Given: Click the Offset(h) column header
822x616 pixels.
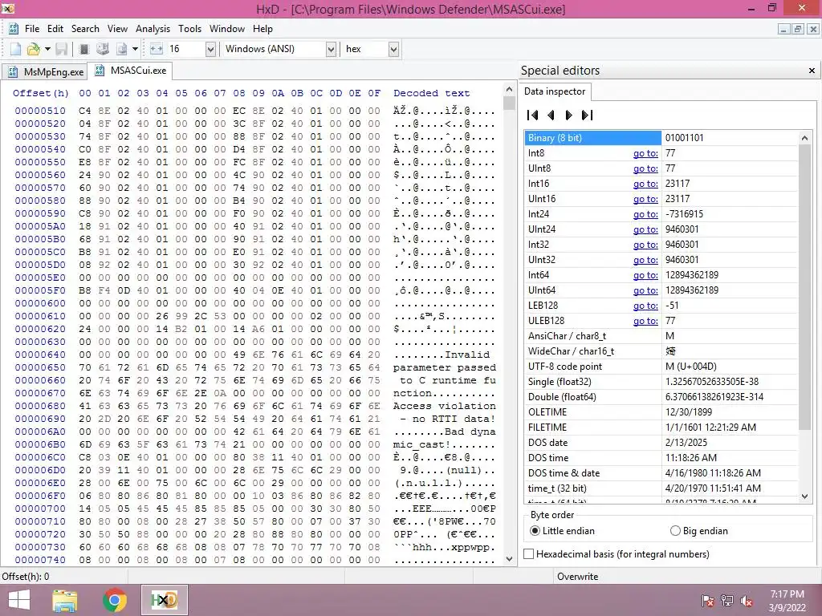Looking at the screenshot, I should point(41,93).
